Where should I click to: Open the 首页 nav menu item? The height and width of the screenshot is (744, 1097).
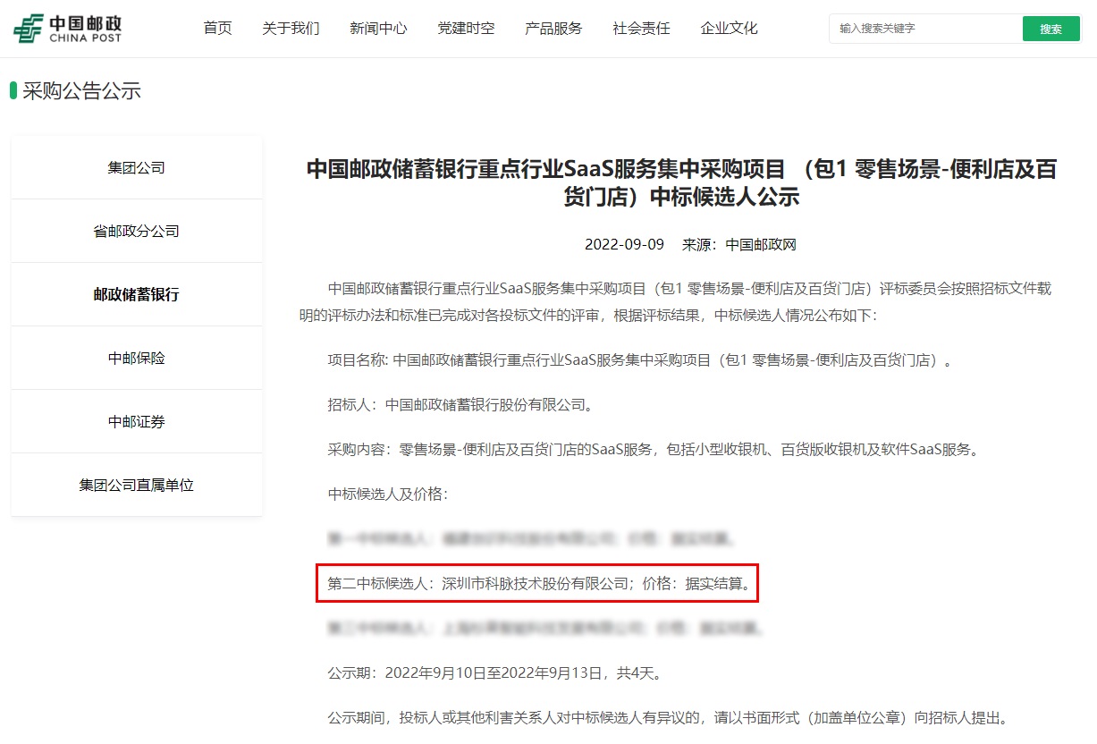217,29
